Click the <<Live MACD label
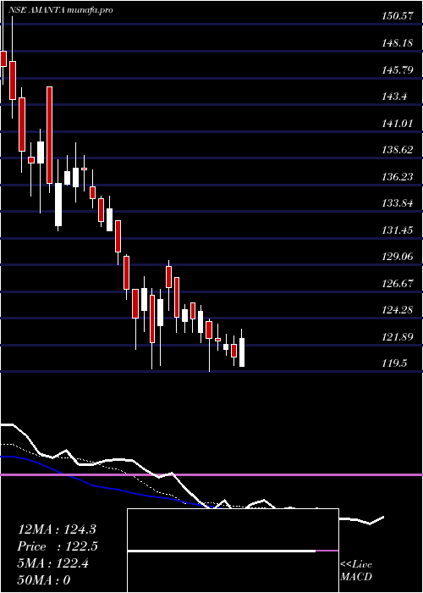Screen dimensions: 423x593 tap(356, 571)
